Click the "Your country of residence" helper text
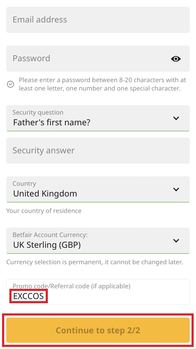The image size is (196, 349). (44, 211)
